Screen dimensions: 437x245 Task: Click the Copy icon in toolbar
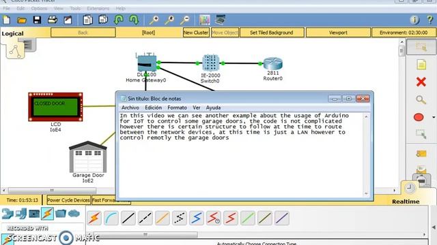[88, 20]
